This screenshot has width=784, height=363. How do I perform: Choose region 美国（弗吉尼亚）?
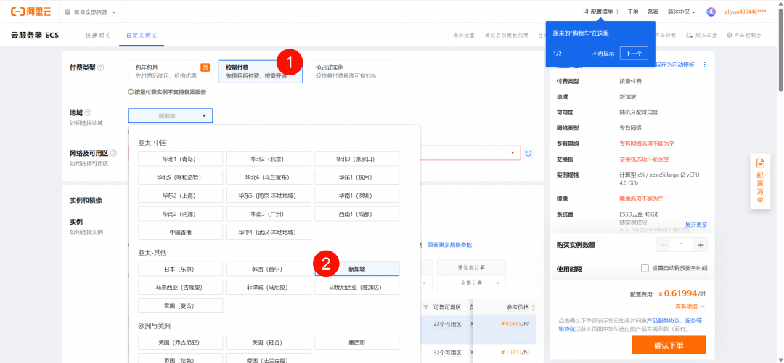click(x=181, y=342)
